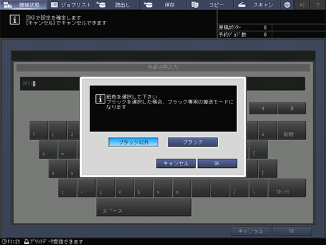Move cursor left with the left arrow key
This screenshot has height=245, width=326.
(x=263, y=109)
